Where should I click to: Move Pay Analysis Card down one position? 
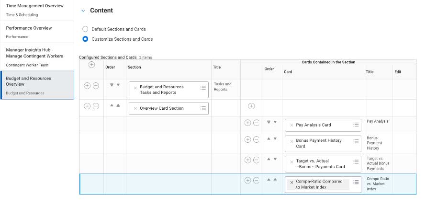(275, 122)
